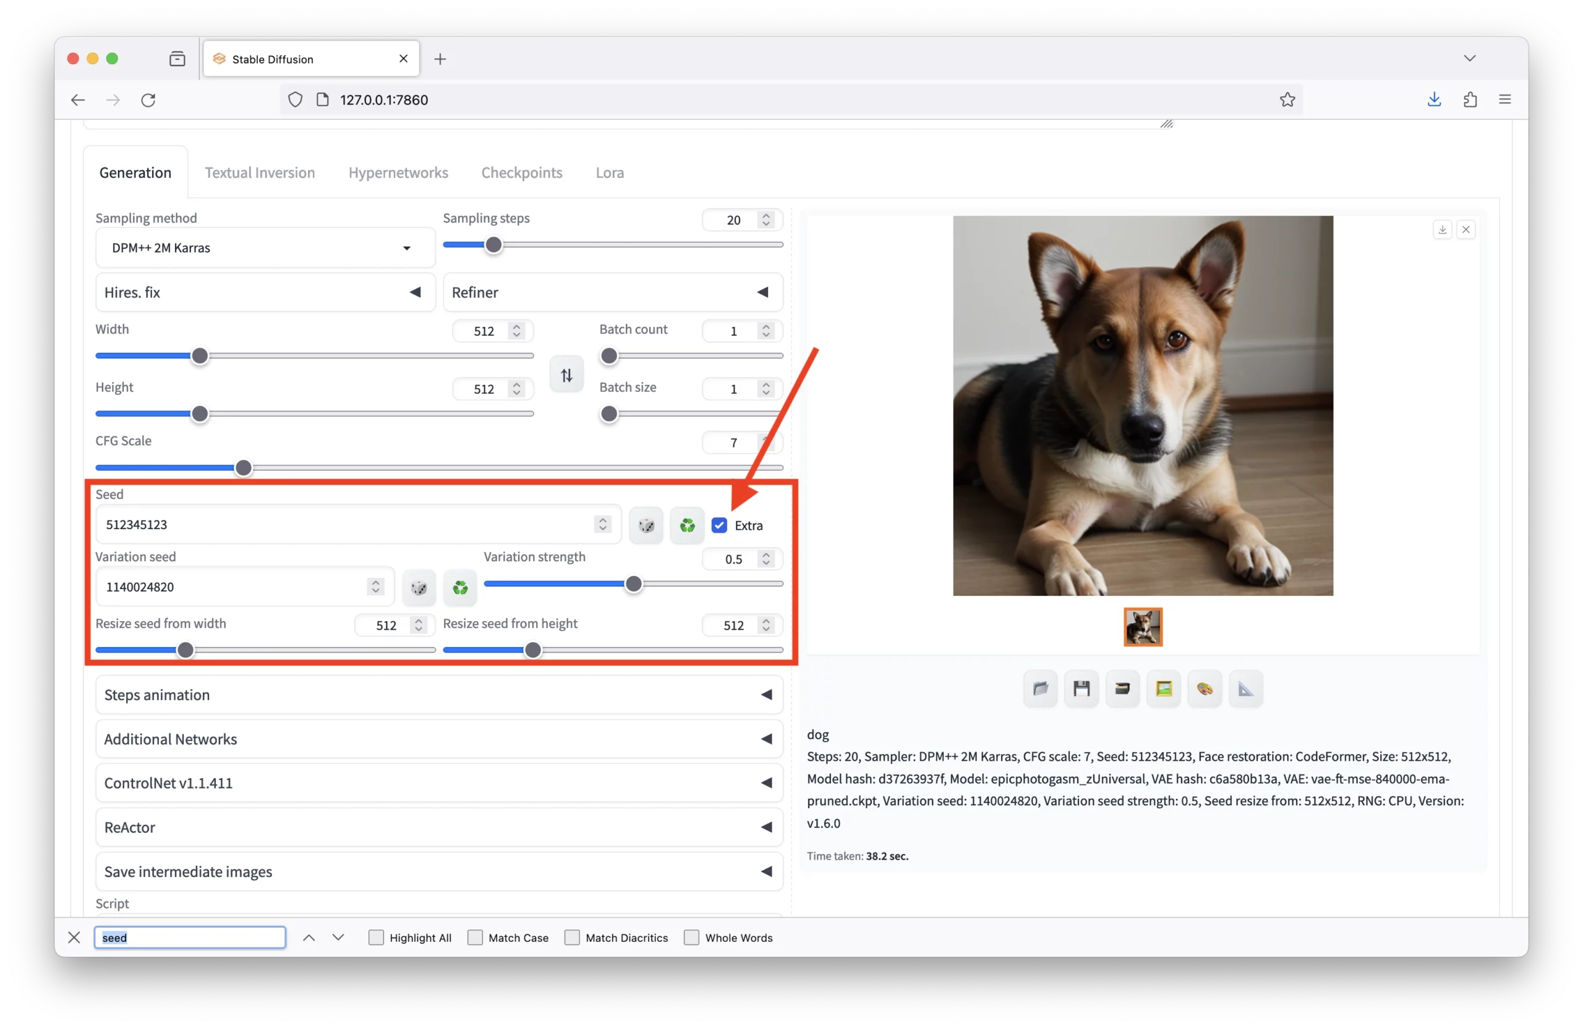
Task: Close the Stable Diffusion browser tab
Action: pos(403,59)
